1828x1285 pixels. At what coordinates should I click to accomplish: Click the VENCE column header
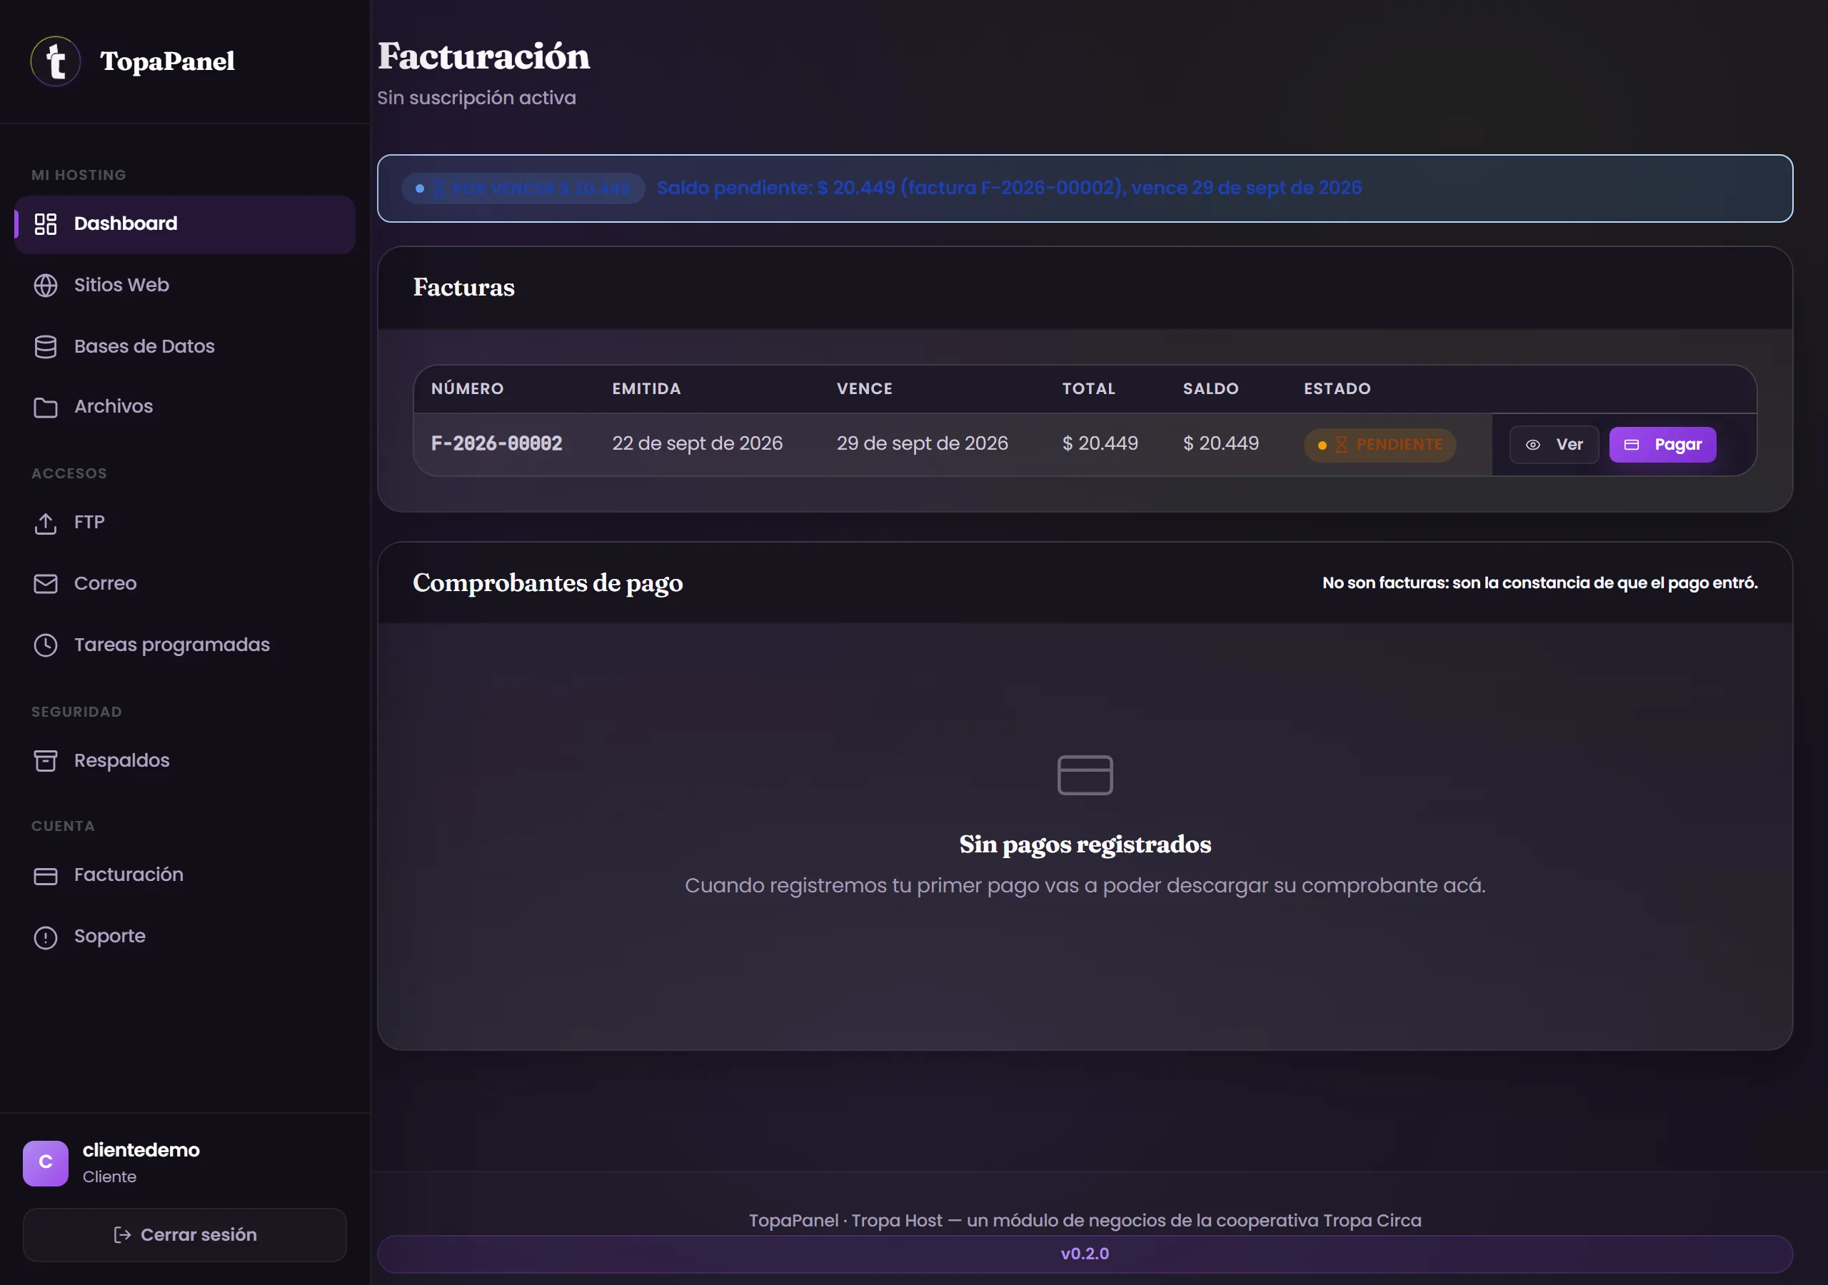pos(864,388)
